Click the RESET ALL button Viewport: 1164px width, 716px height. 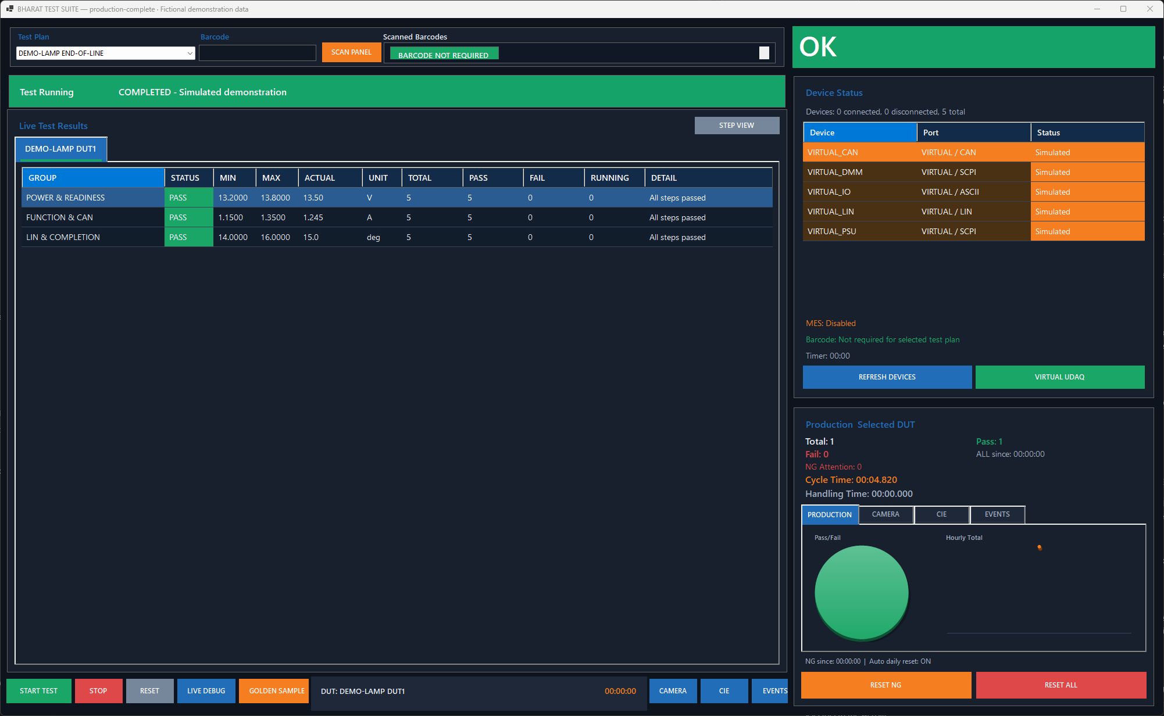(x=1061, y=685)
